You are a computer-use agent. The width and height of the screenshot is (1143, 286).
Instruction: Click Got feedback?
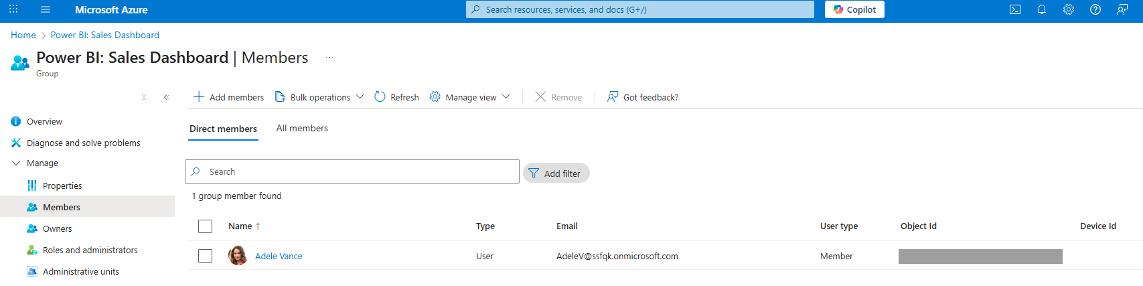tap(643, 97)
